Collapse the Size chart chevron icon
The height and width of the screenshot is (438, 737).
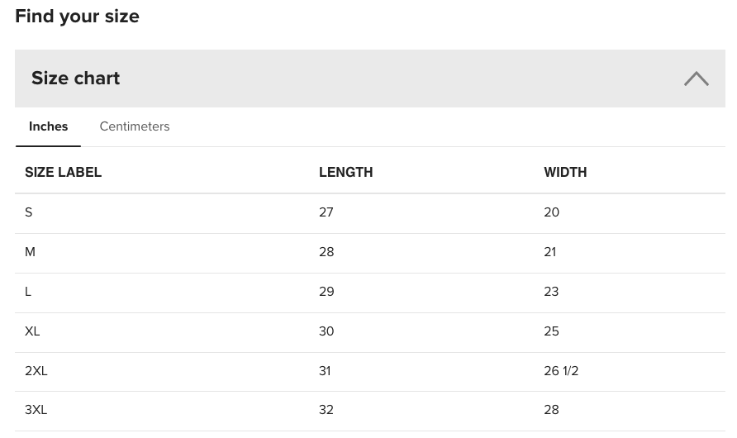coord(697,79)
